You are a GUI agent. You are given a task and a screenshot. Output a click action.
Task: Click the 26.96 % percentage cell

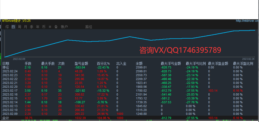(103, 114)
